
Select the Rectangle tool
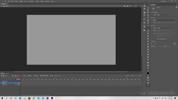pos(148,28)
